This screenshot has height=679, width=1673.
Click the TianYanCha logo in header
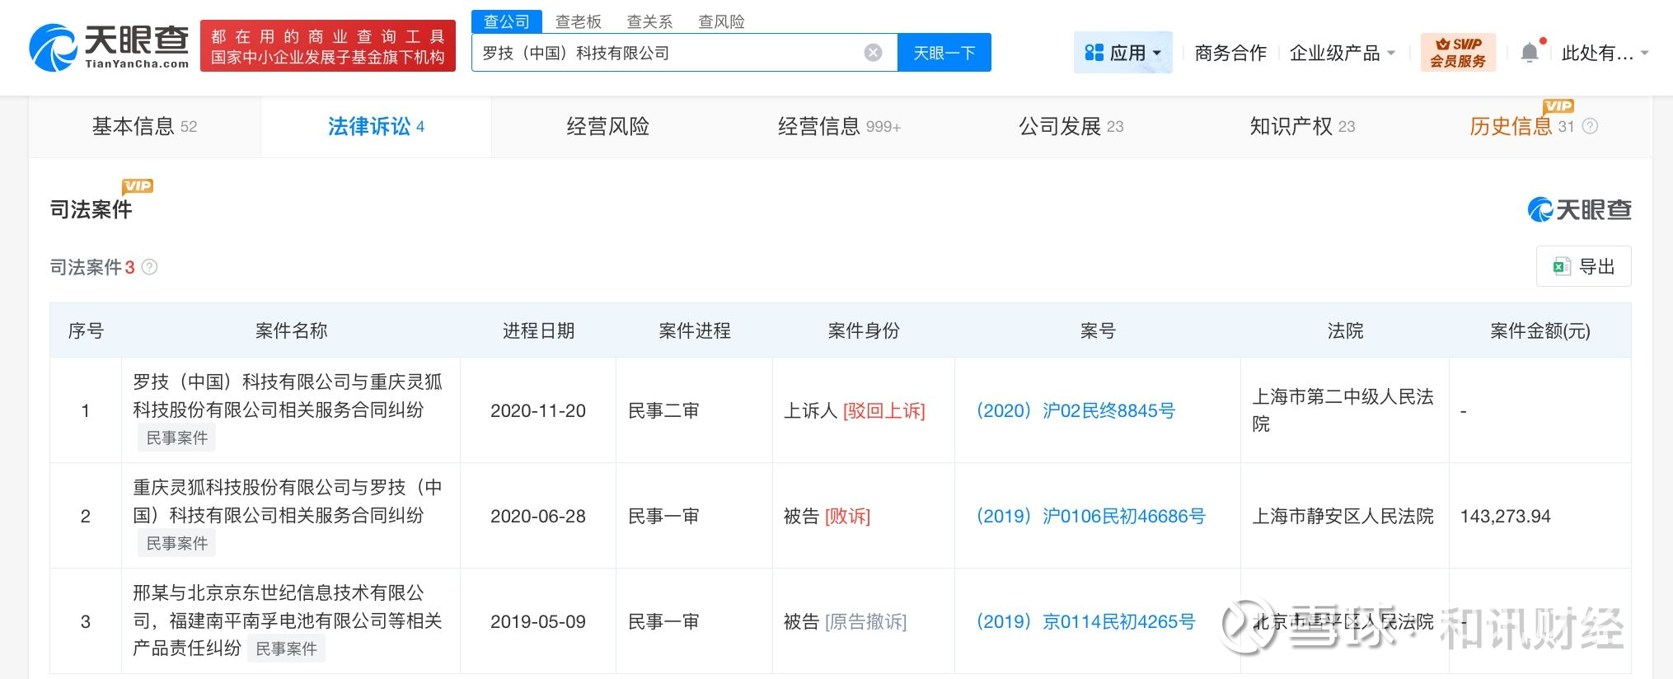(x=109, y=47)
